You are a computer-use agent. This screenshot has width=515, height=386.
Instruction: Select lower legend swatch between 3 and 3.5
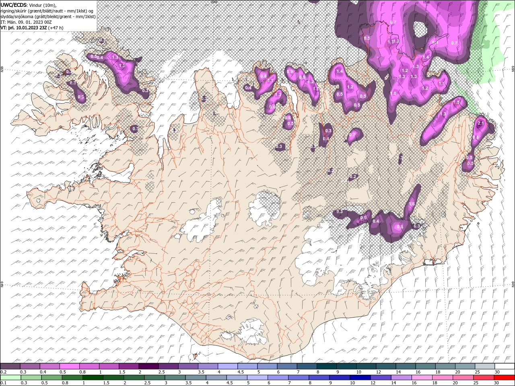coord(175,378)
